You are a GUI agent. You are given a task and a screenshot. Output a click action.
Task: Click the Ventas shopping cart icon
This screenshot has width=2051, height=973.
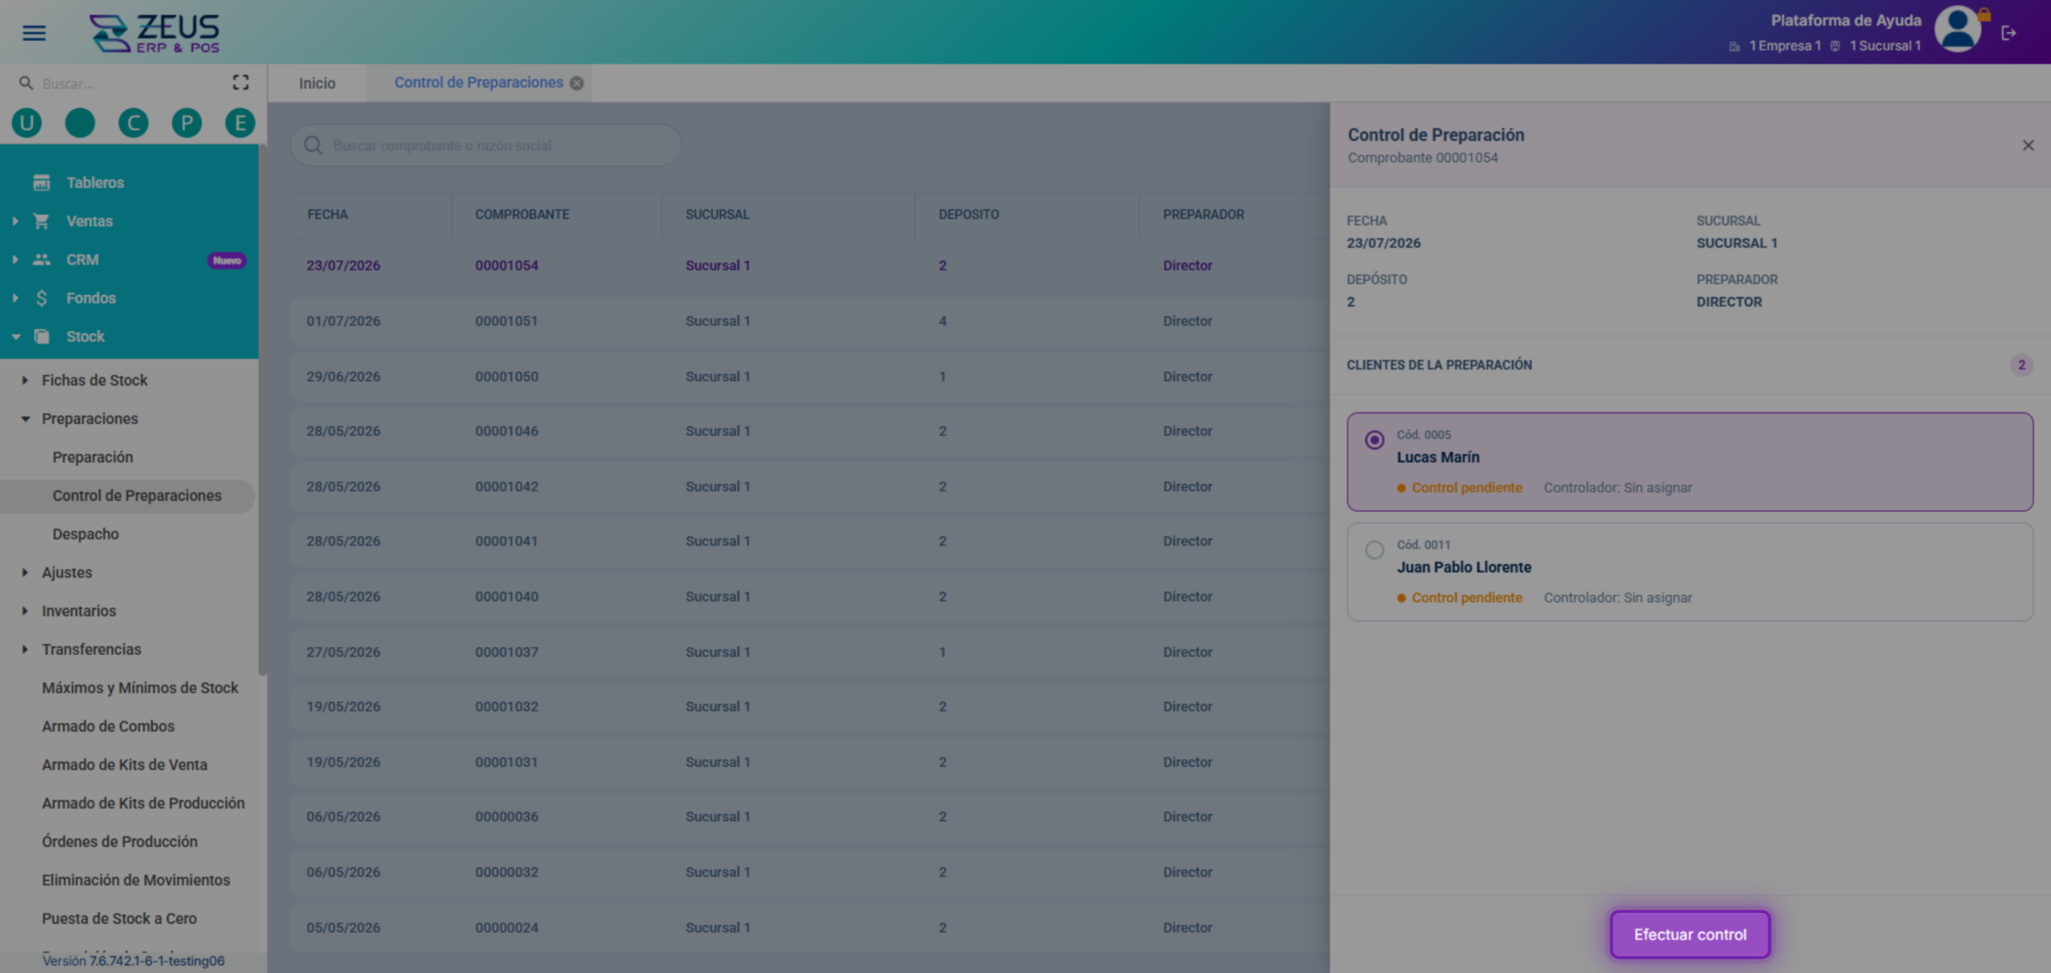pyautogui.click(x=42, y=221)
